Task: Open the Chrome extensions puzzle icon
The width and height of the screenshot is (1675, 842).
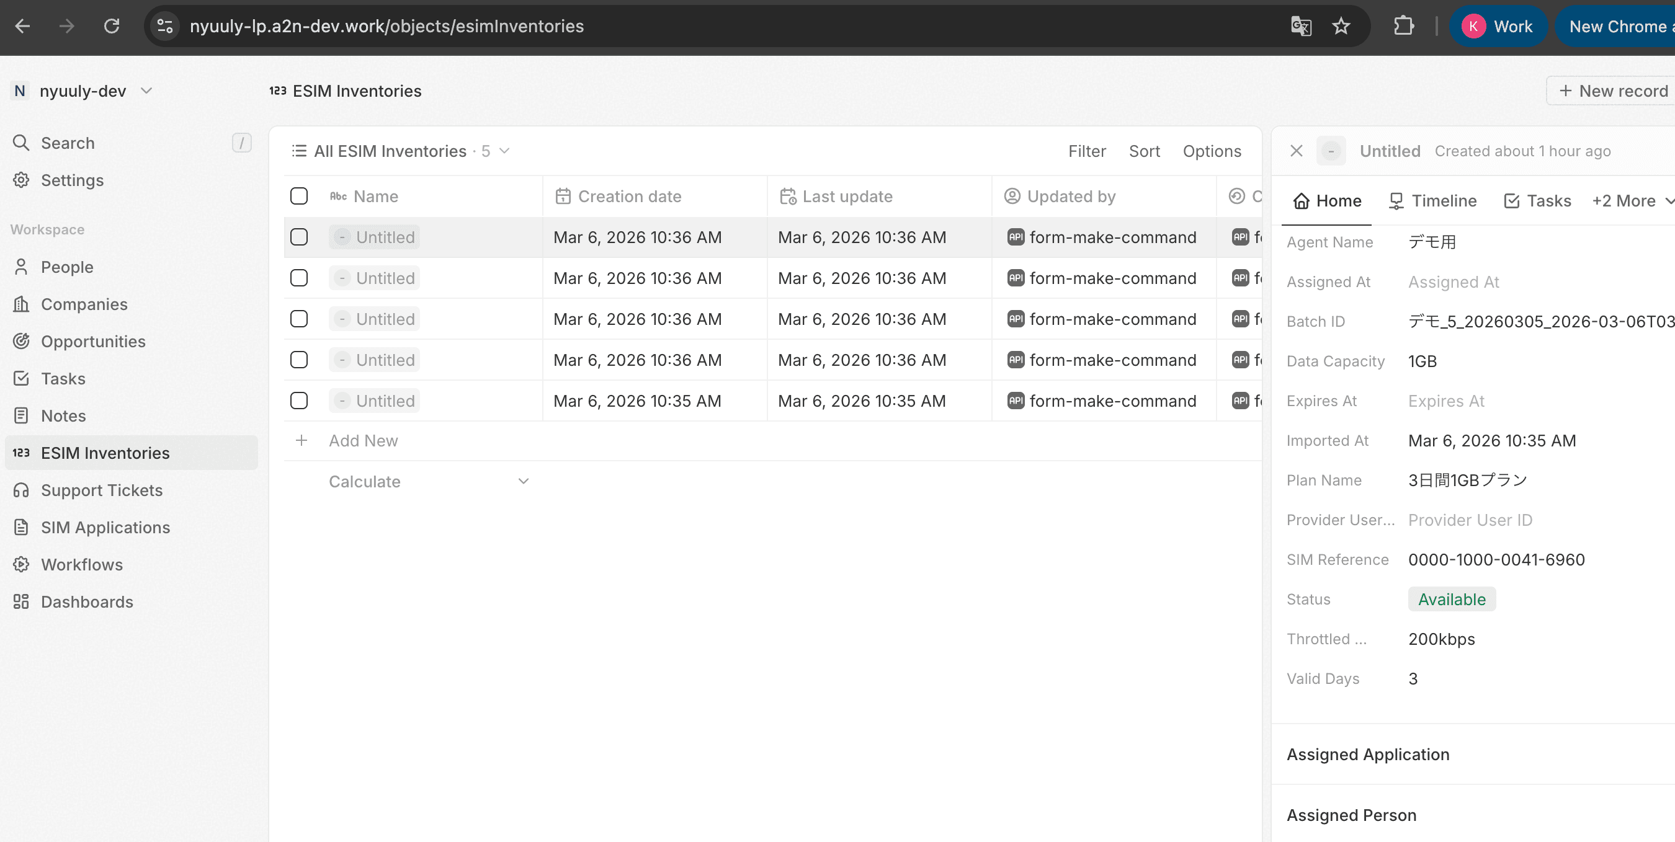Action: tap(1404, 26)
